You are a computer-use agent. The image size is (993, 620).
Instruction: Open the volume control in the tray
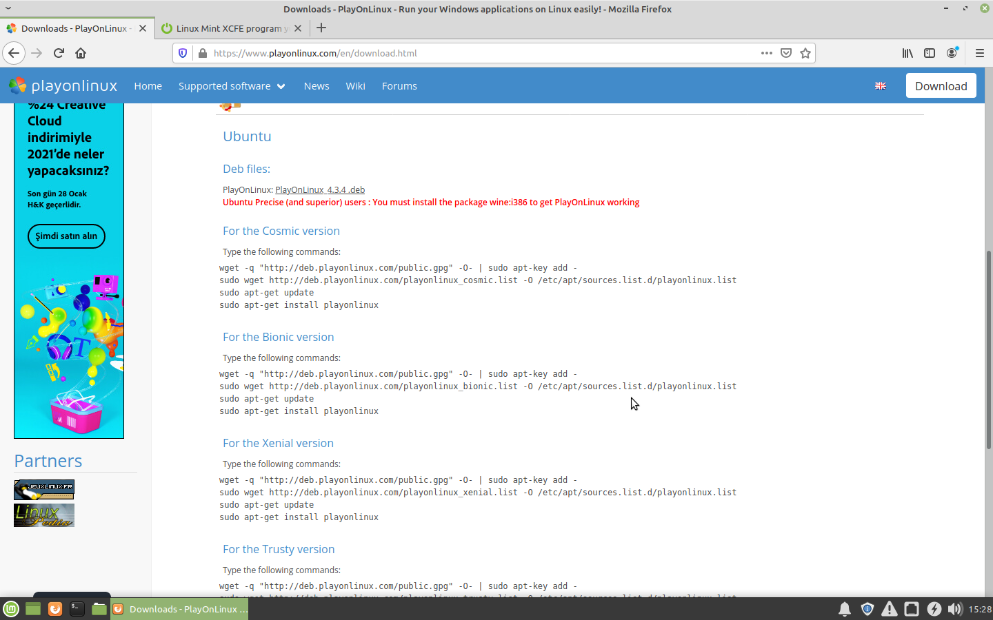point(955,609)
